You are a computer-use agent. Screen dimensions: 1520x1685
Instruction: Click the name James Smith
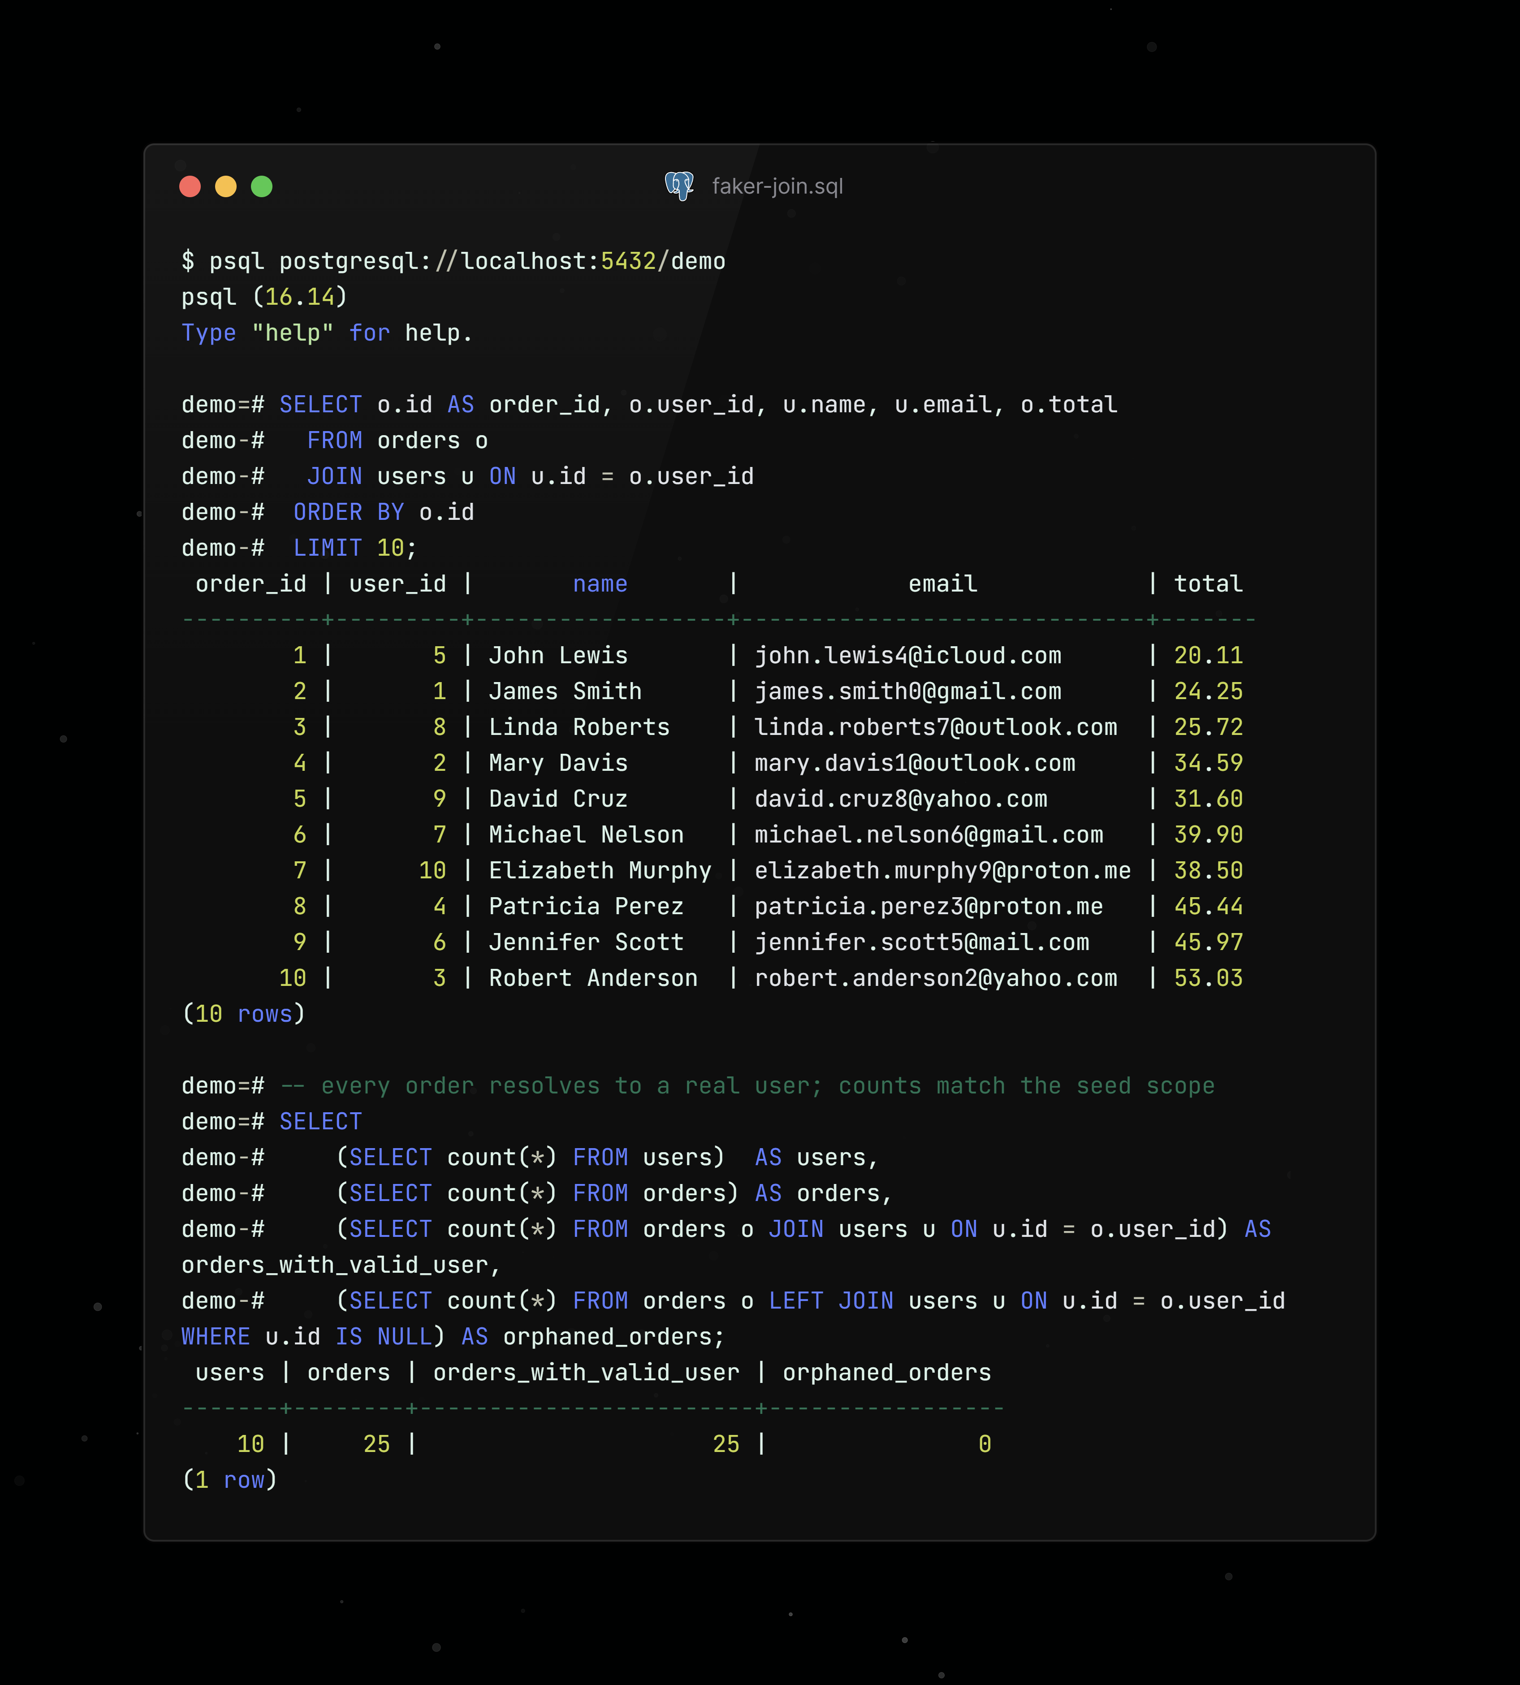566,691
